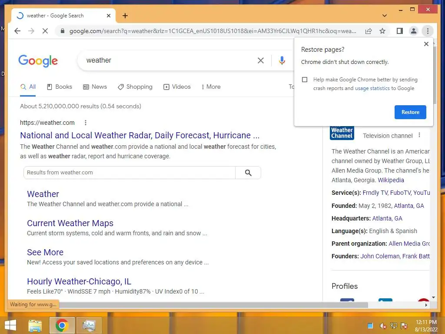
Task: Expand the More search options
Action: (x=211, y=87)
